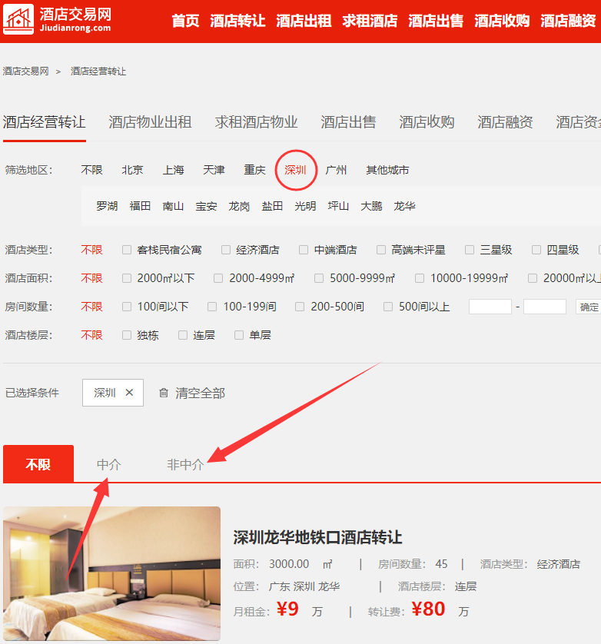601x644 pixels.
Task: Select the 福田 district
Action: [x=140, y=206]
